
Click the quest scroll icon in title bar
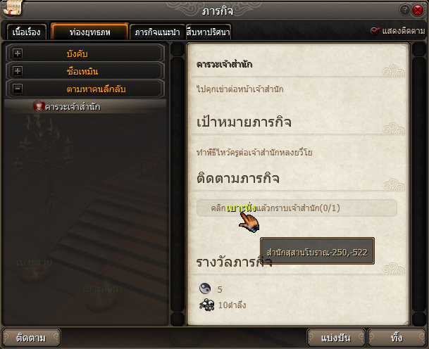(13, 8)
